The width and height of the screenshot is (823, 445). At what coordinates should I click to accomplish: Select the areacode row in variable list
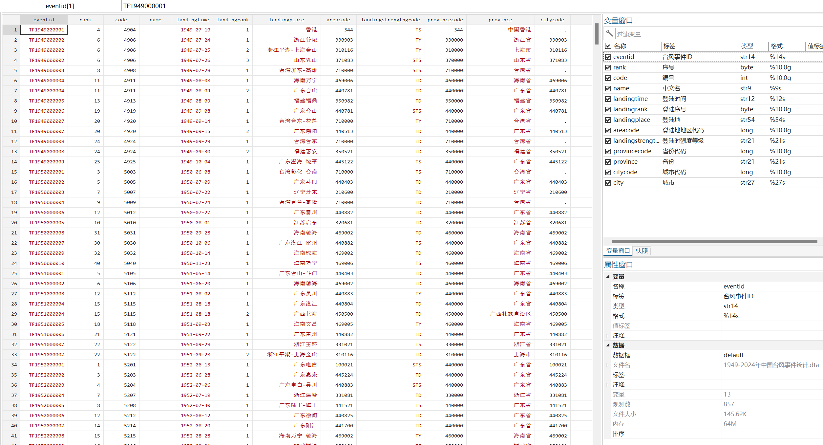coord(626,130)
